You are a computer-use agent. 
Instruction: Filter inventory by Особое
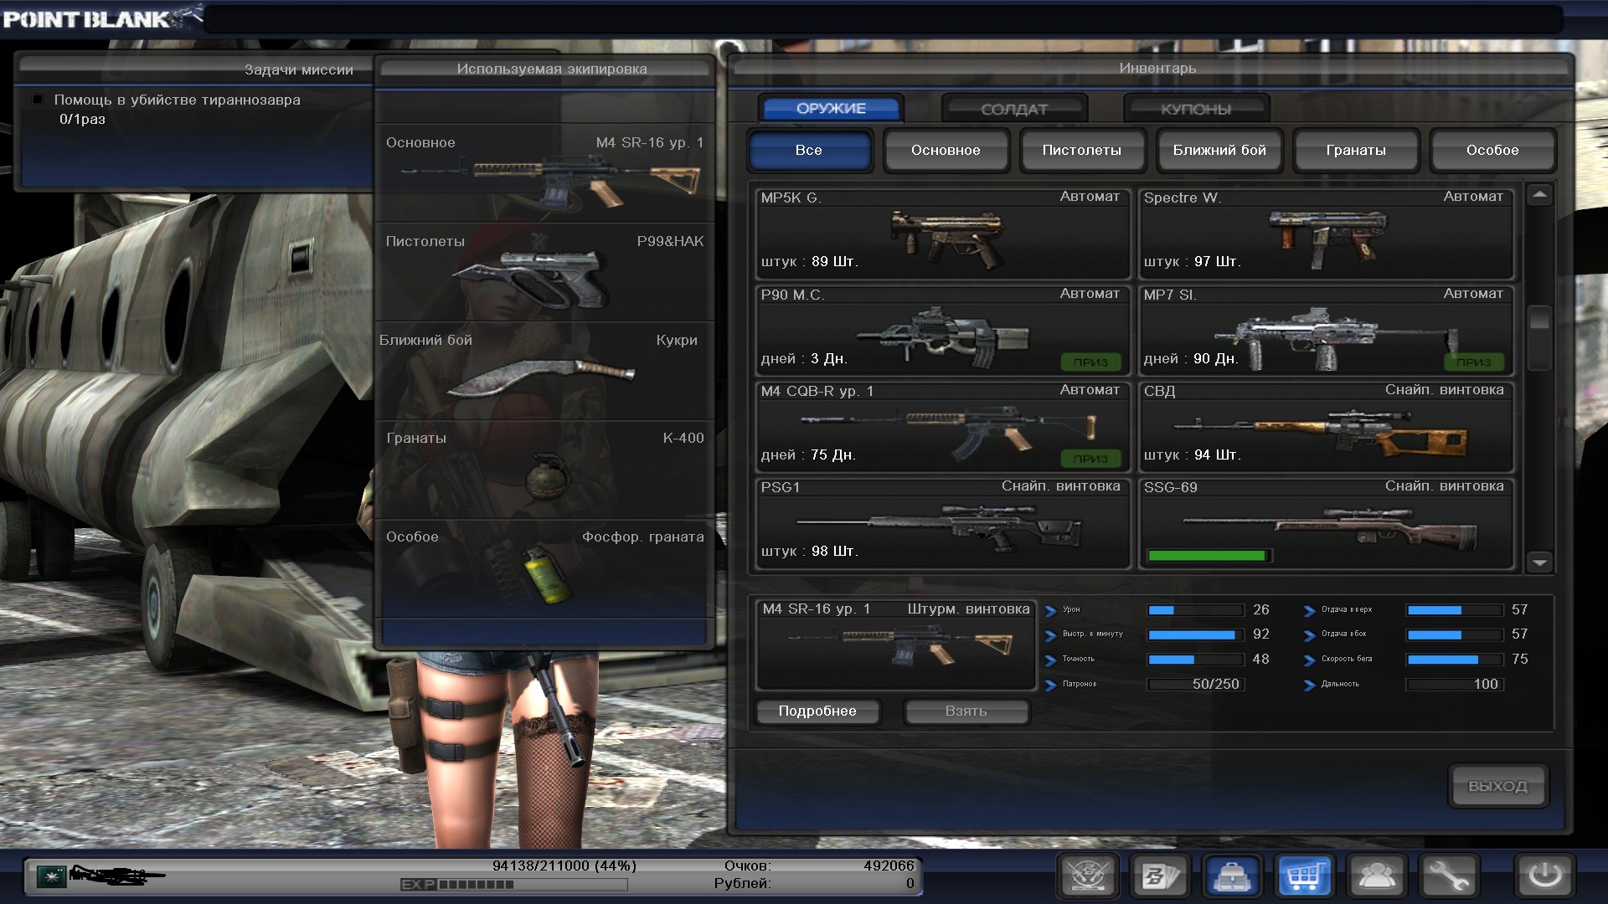pyautogui.click(x=1492, y=150)
